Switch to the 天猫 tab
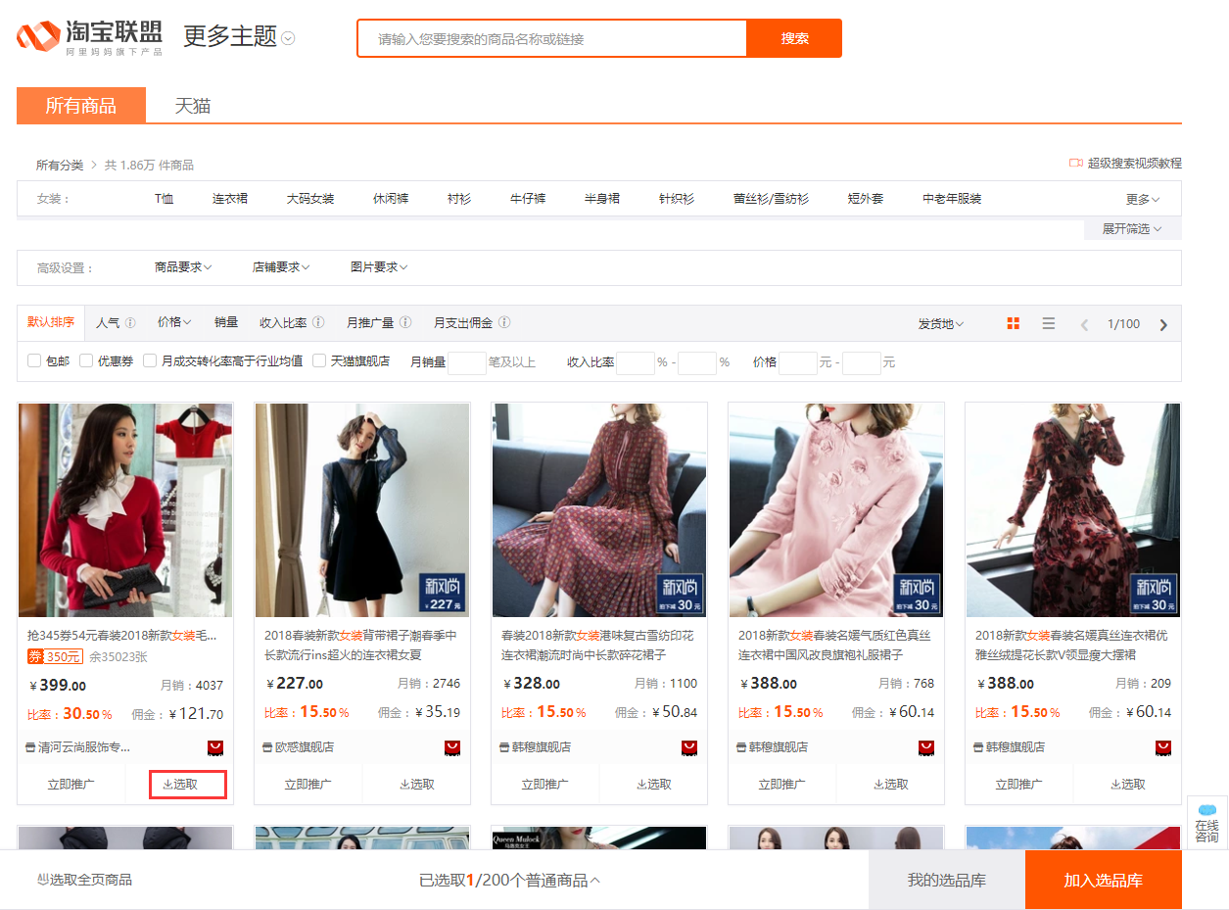 tap(193, 106)
